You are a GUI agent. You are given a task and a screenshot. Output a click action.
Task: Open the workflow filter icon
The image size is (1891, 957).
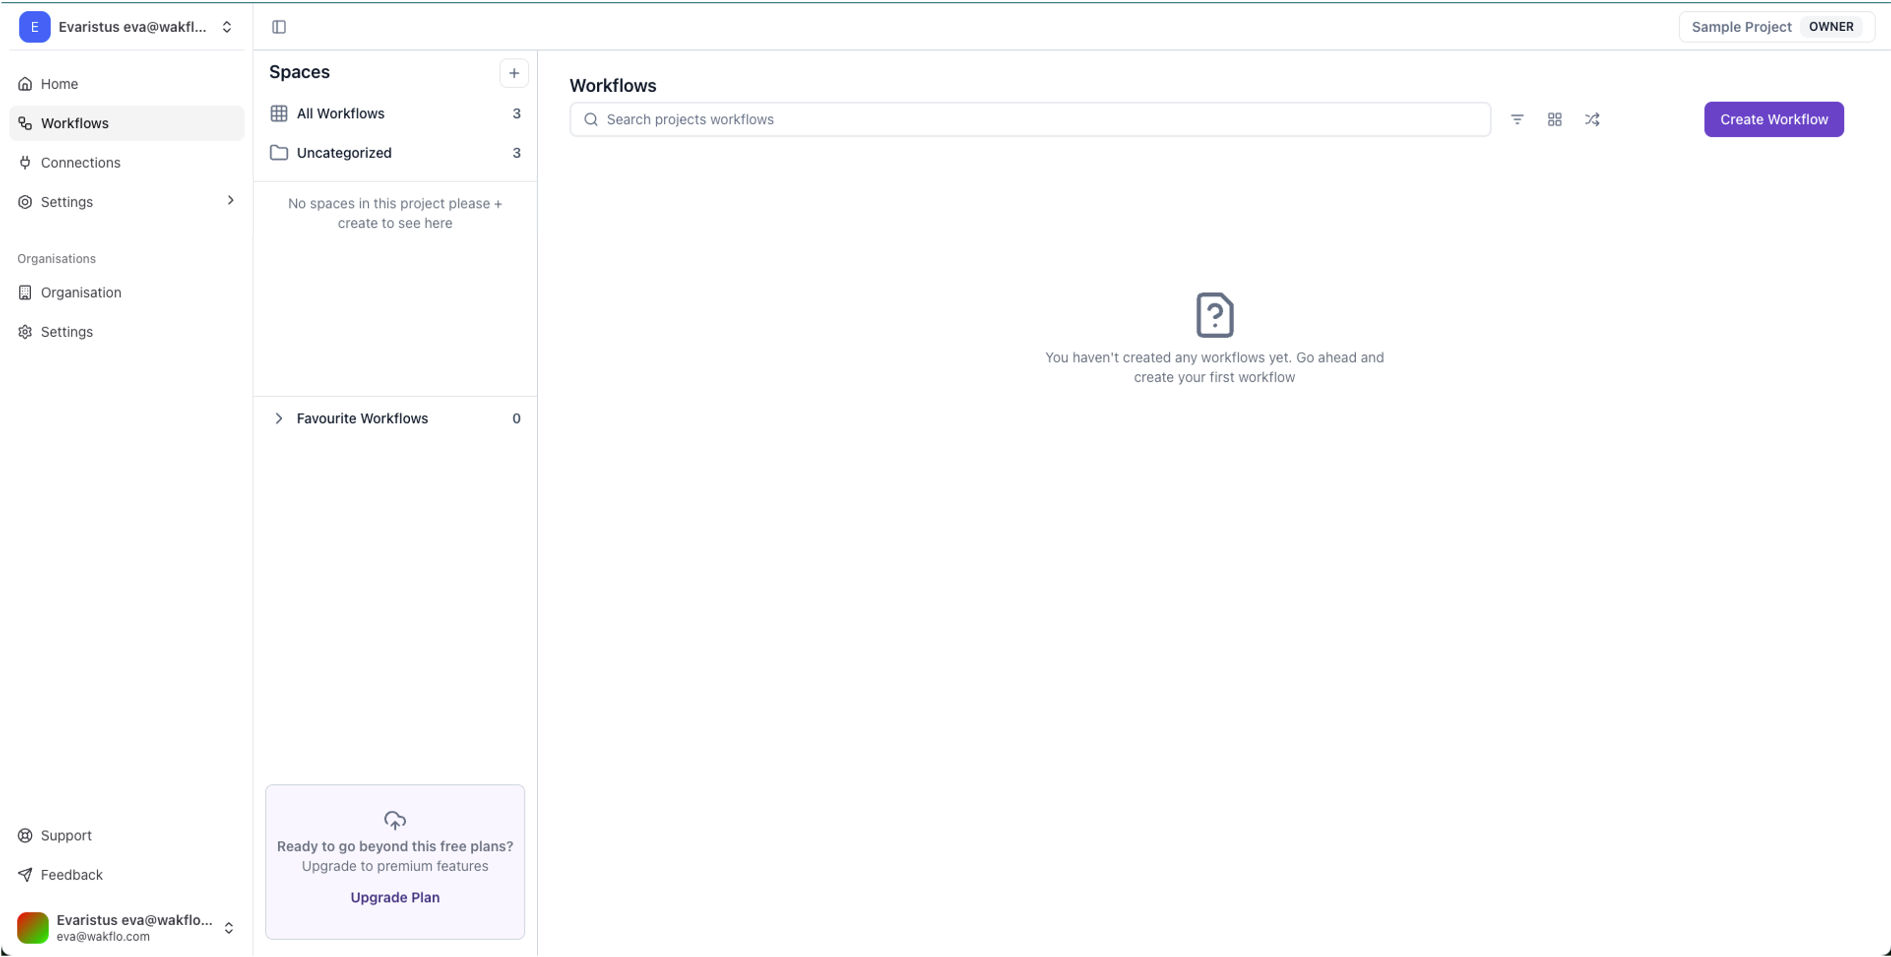1516,120
